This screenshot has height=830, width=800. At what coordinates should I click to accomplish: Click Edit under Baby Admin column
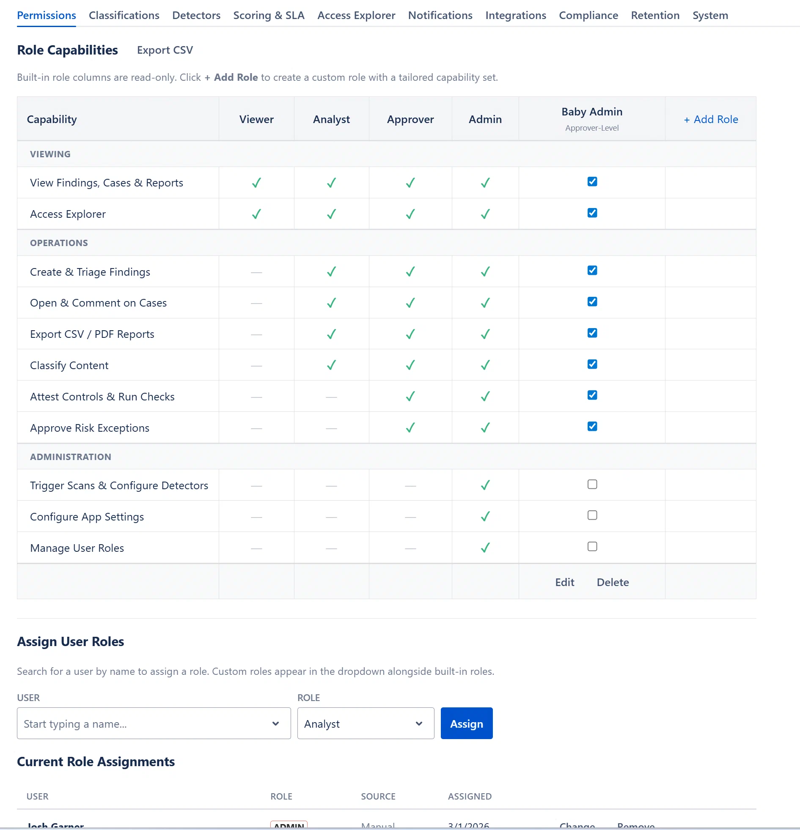pyautogui.click(x=564, y=582)
